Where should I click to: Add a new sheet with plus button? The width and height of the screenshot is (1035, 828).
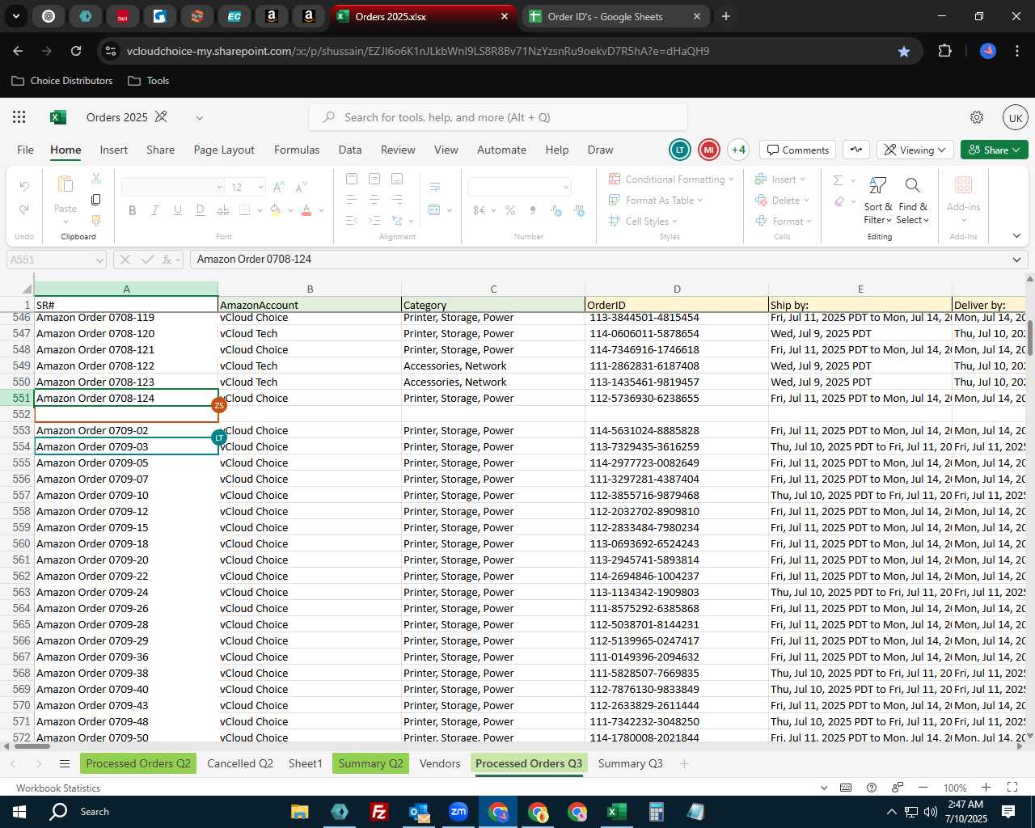click(x=684, y=763)
